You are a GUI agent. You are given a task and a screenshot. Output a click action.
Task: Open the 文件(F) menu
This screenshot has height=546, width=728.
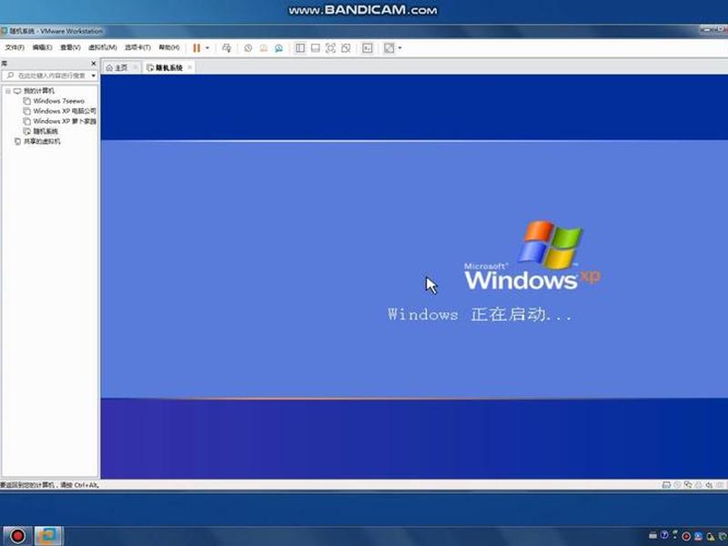click(15, 47)
